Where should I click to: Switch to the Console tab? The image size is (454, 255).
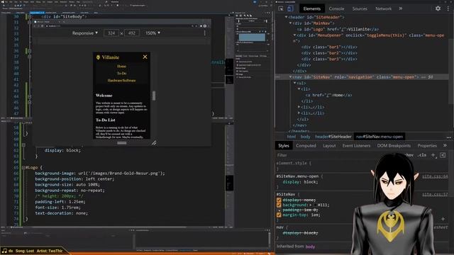336,8
